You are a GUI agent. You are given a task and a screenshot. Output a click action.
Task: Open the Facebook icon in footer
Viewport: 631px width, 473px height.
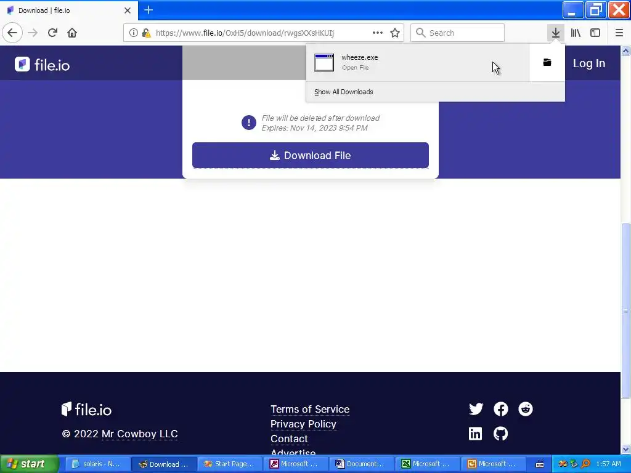pyautogui.click(x=500, y=409)
